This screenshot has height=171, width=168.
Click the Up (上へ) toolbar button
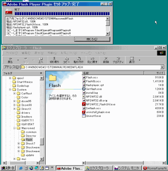pos(41,60)
